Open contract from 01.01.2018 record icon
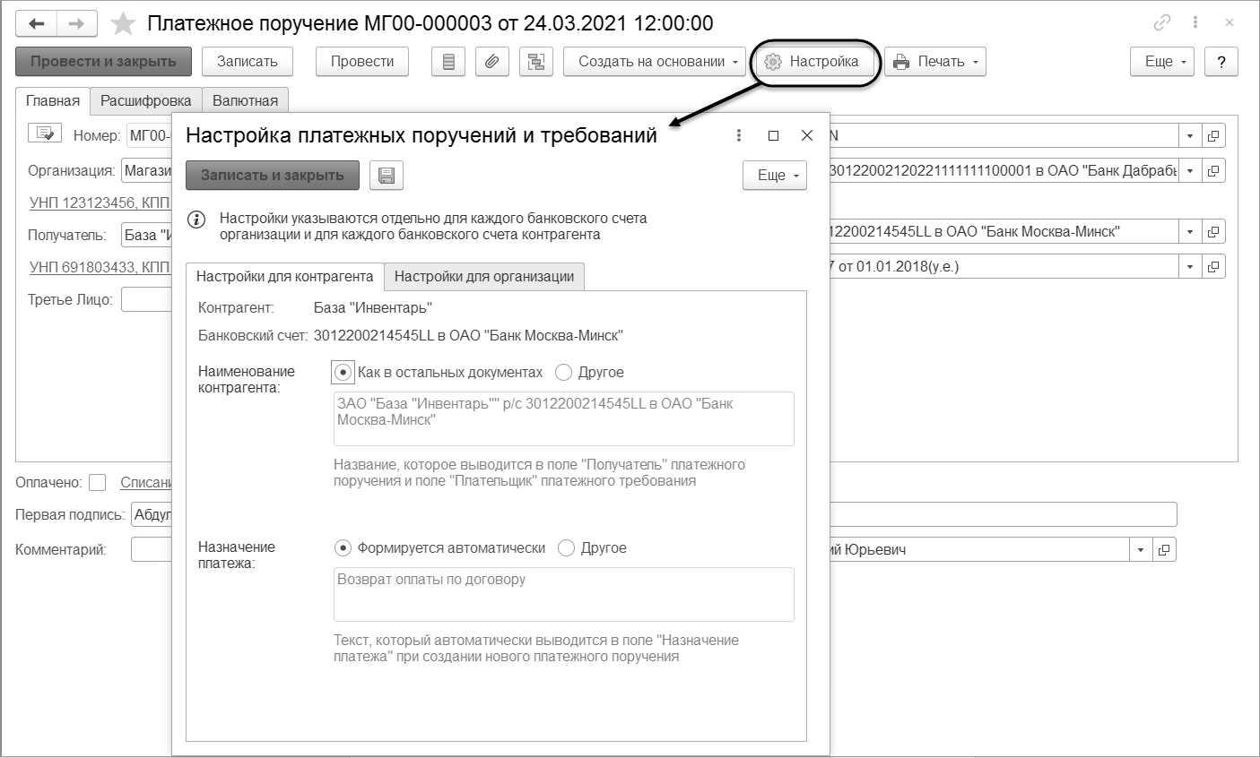Image resolution: width=1260 pixels, height=758 pixels. (x=1213, y=266)
